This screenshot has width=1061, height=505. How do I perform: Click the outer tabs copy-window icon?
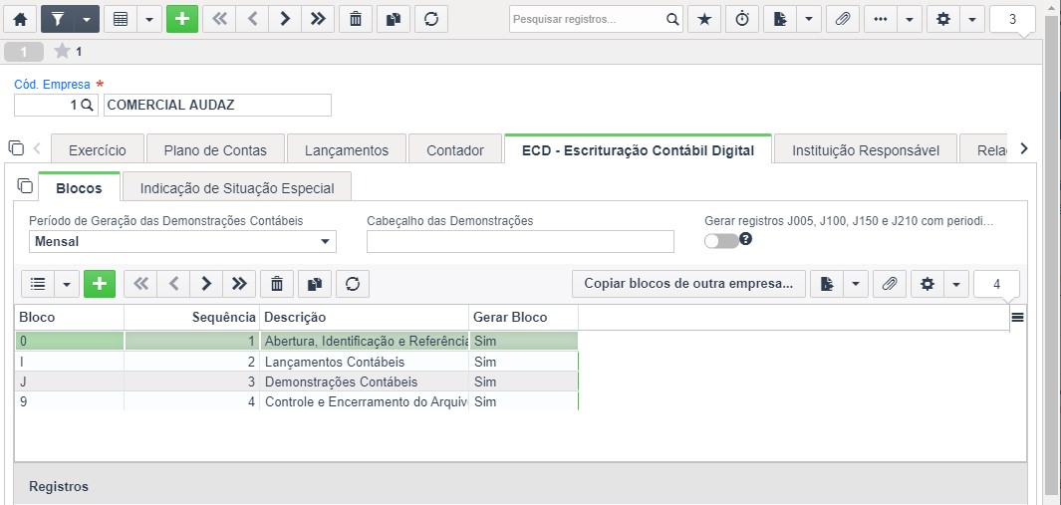pyautogui.click(x=16, y=147)
